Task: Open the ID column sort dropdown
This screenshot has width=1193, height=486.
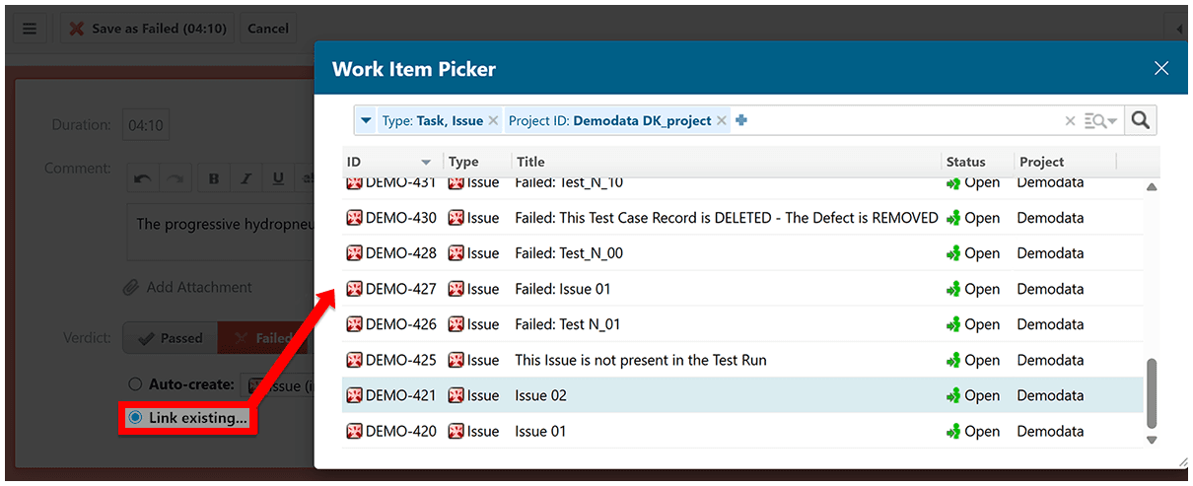Action: (426, 162)
